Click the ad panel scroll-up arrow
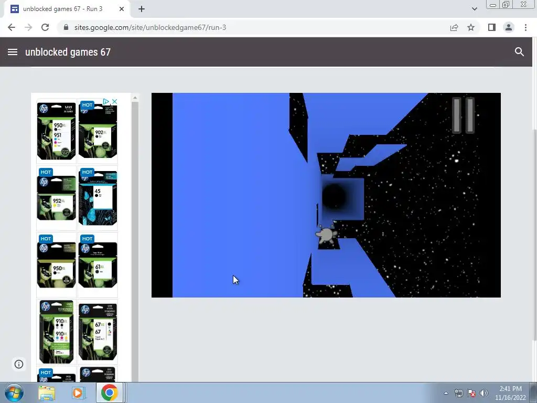The width and height of the screenshot is (537, 403). click(x=135, y=98)
